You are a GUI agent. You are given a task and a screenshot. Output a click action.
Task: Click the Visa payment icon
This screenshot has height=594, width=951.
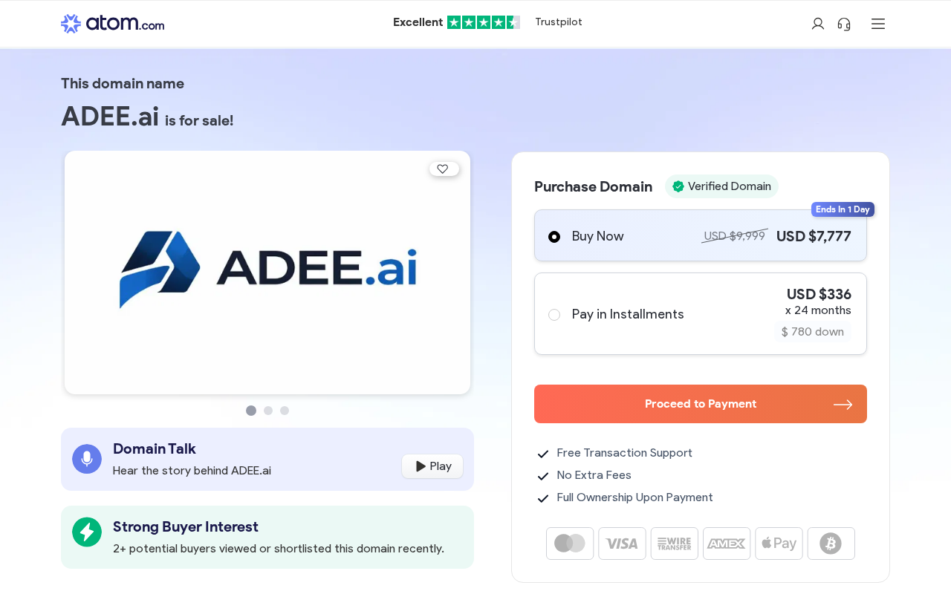pyautogui.click(x=622, y=544)
